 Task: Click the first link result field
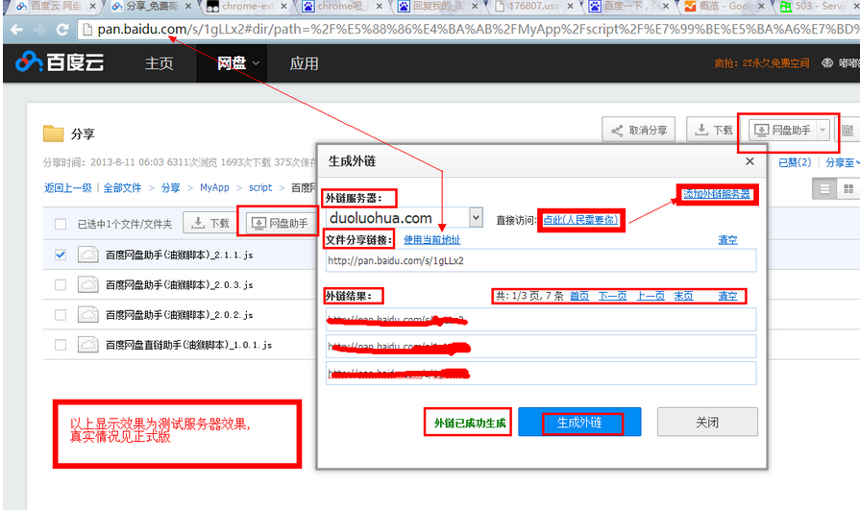point(541,320)
